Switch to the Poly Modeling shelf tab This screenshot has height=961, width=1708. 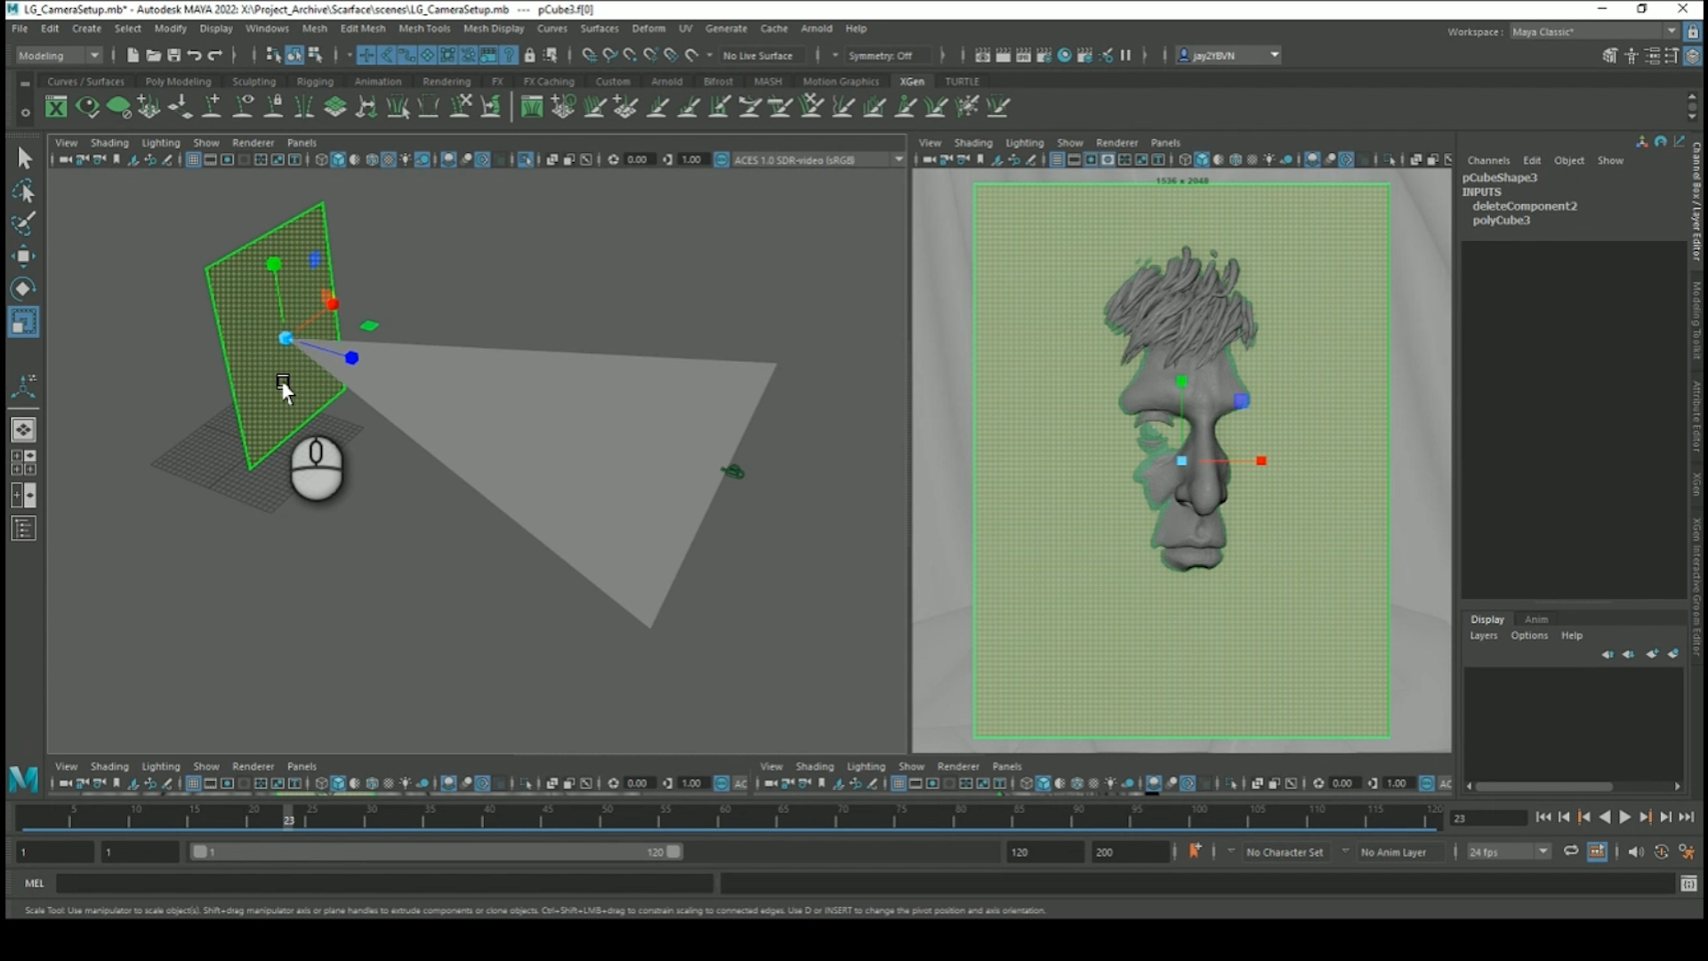coord(178,81)
